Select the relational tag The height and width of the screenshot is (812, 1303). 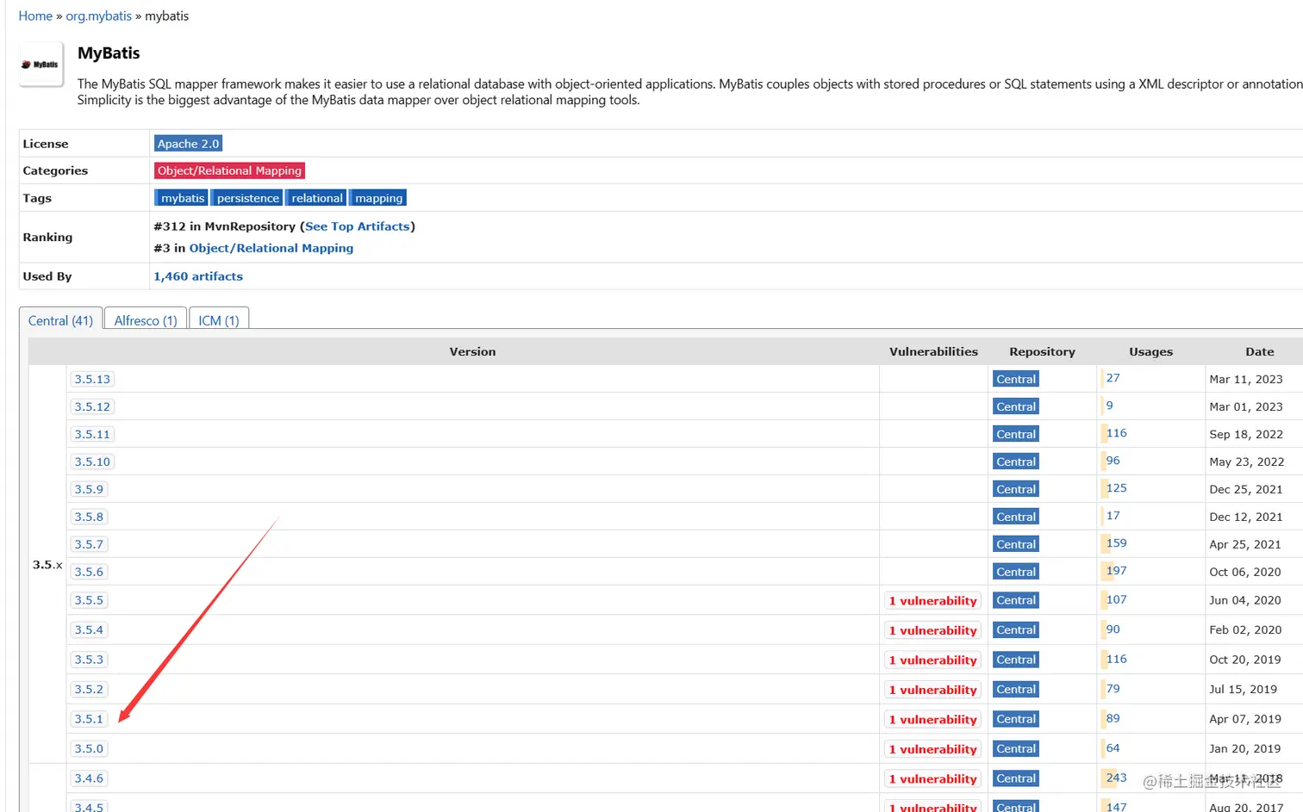(317, 198)
